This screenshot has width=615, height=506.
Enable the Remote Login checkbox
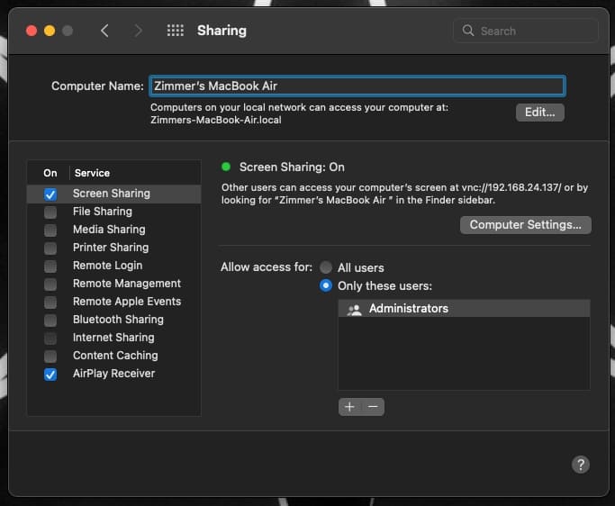[x=50, y=267]
